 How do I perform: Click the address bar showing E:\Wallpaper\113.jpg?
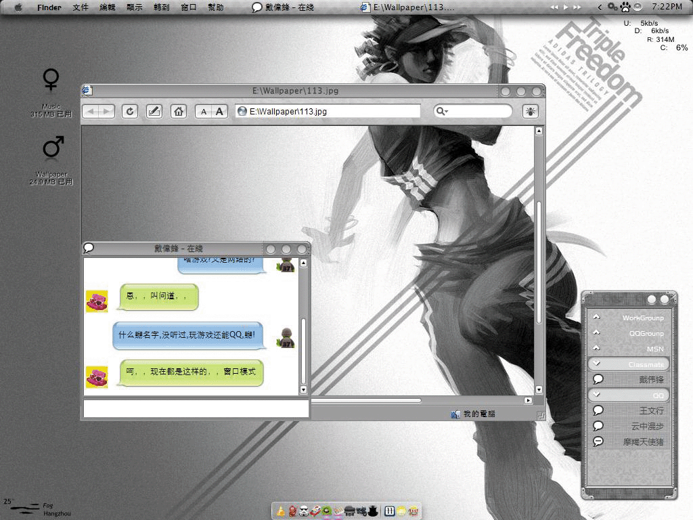click(x=328, y=112)
